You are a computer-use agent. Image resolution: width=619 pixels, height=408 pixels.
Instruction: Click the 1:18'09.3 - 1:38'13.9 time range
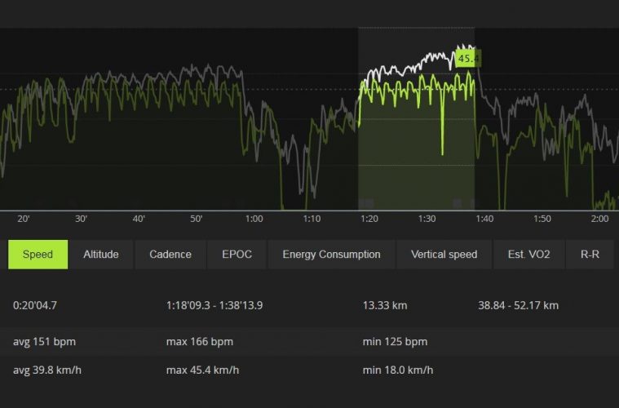(214, 306)
